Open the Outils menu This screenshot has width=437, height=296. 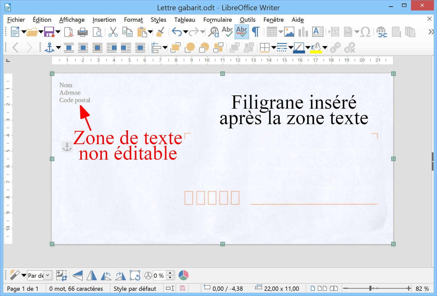[248, 20]
